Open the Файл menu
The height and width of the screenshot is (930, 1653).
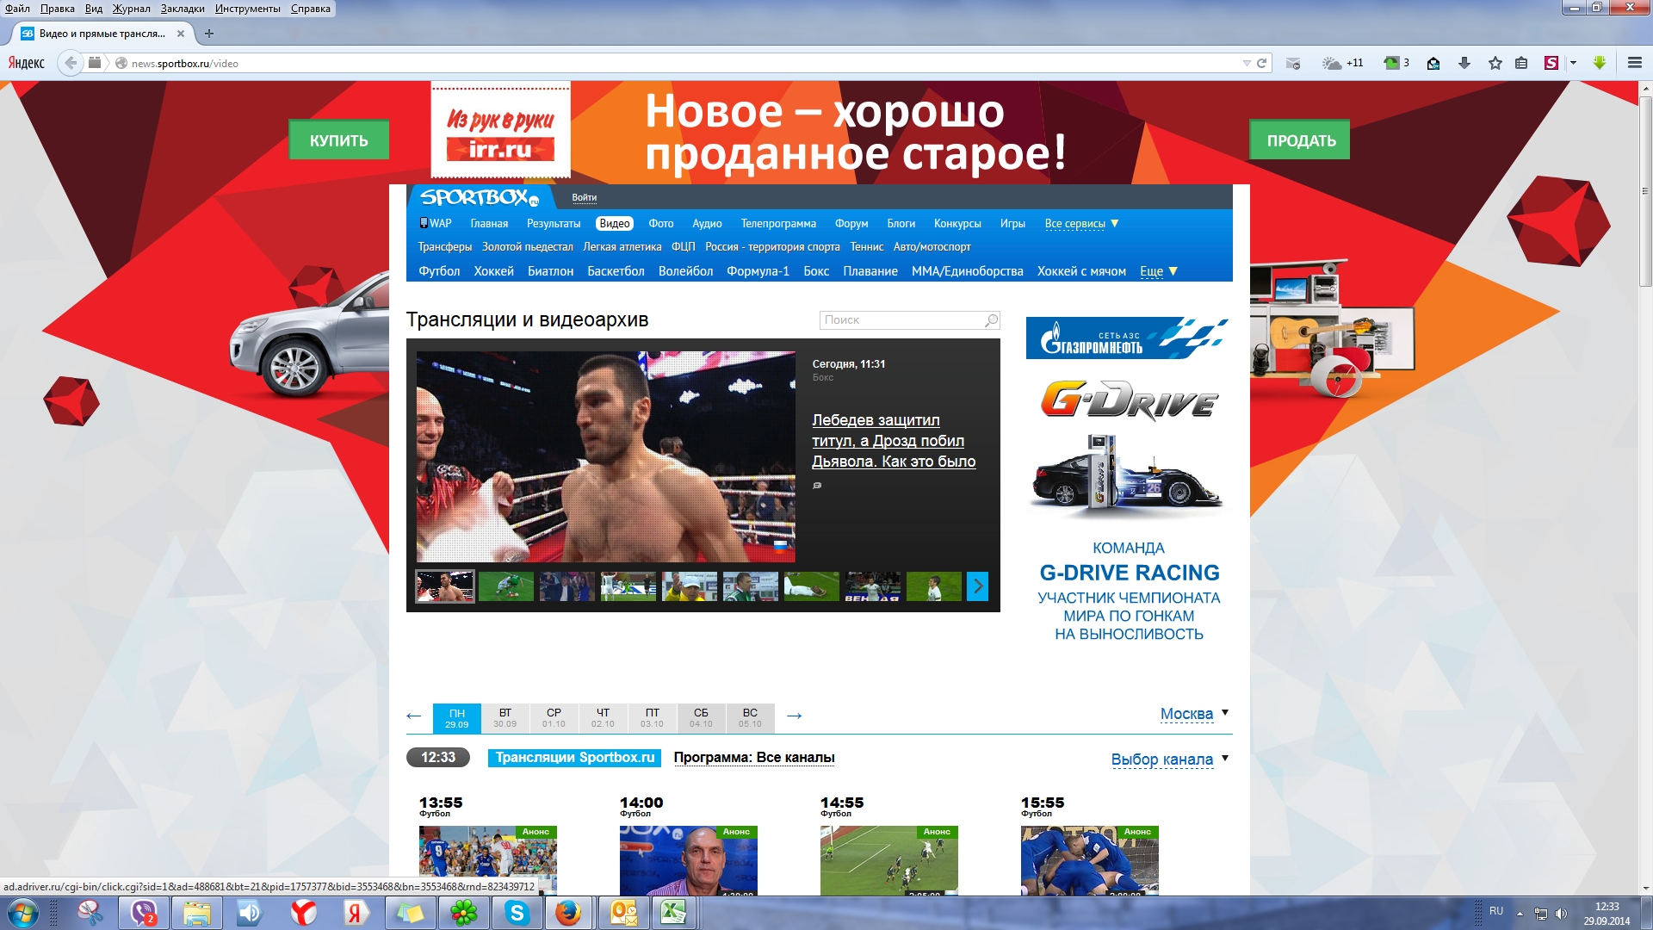[17, 9]
